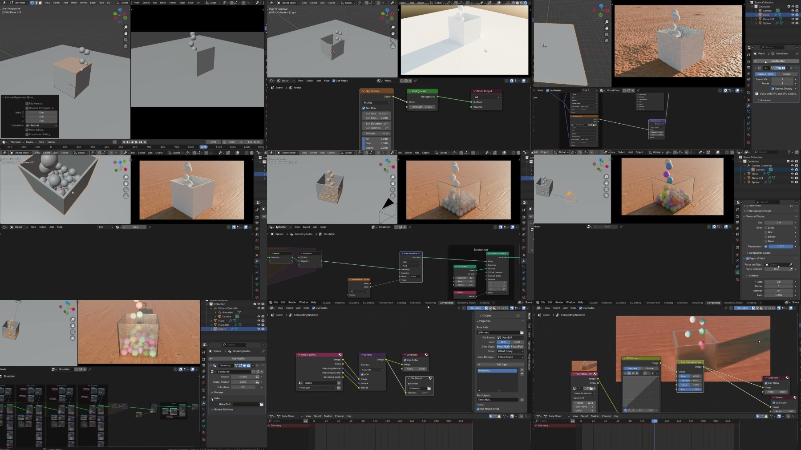
Task: Enable the Flip Normals checkbox
Action: (27, 104)
